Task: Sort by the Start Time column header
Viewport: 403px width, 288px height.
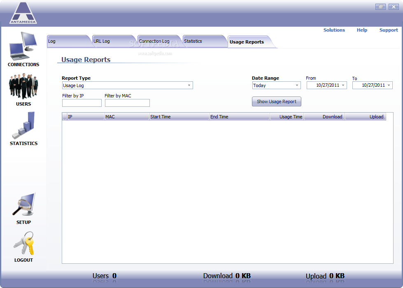Action: coord(179,117)
